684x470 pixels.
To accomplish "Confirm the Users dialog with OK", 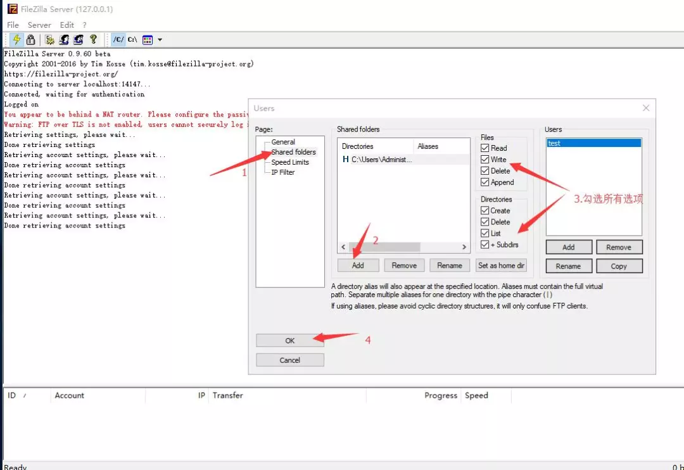I will (290, 340).
